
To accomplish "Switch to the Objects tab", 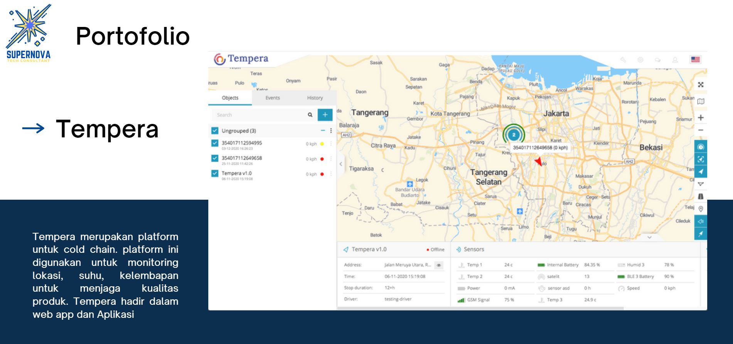I will 230,98.
